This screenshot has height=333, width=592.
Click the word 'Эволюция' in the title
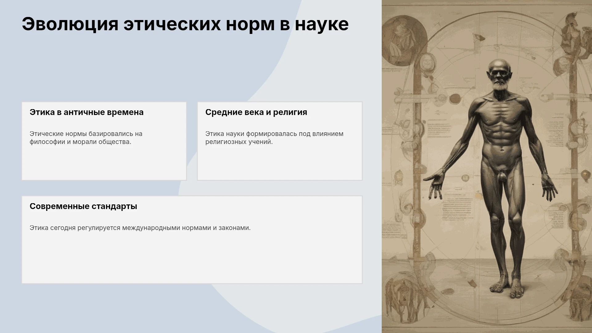tap(70, 24)
